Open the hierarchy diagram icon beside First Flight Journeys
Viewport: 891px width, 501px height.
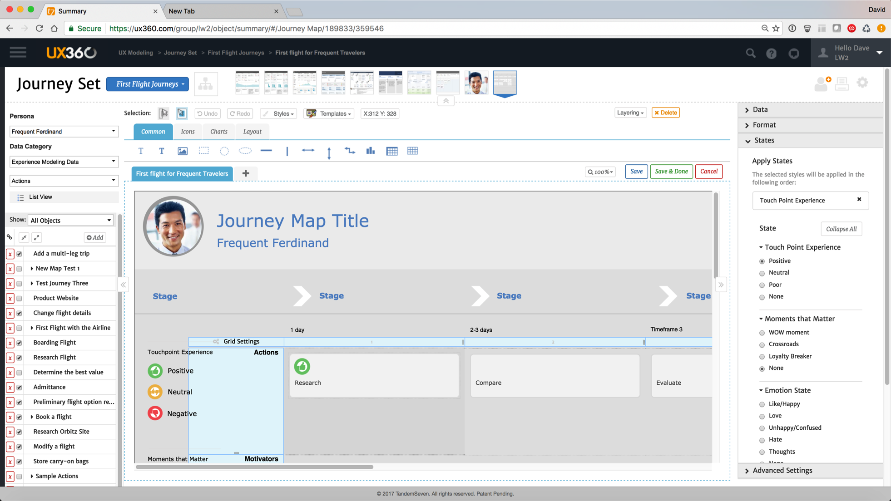(206, 84)
